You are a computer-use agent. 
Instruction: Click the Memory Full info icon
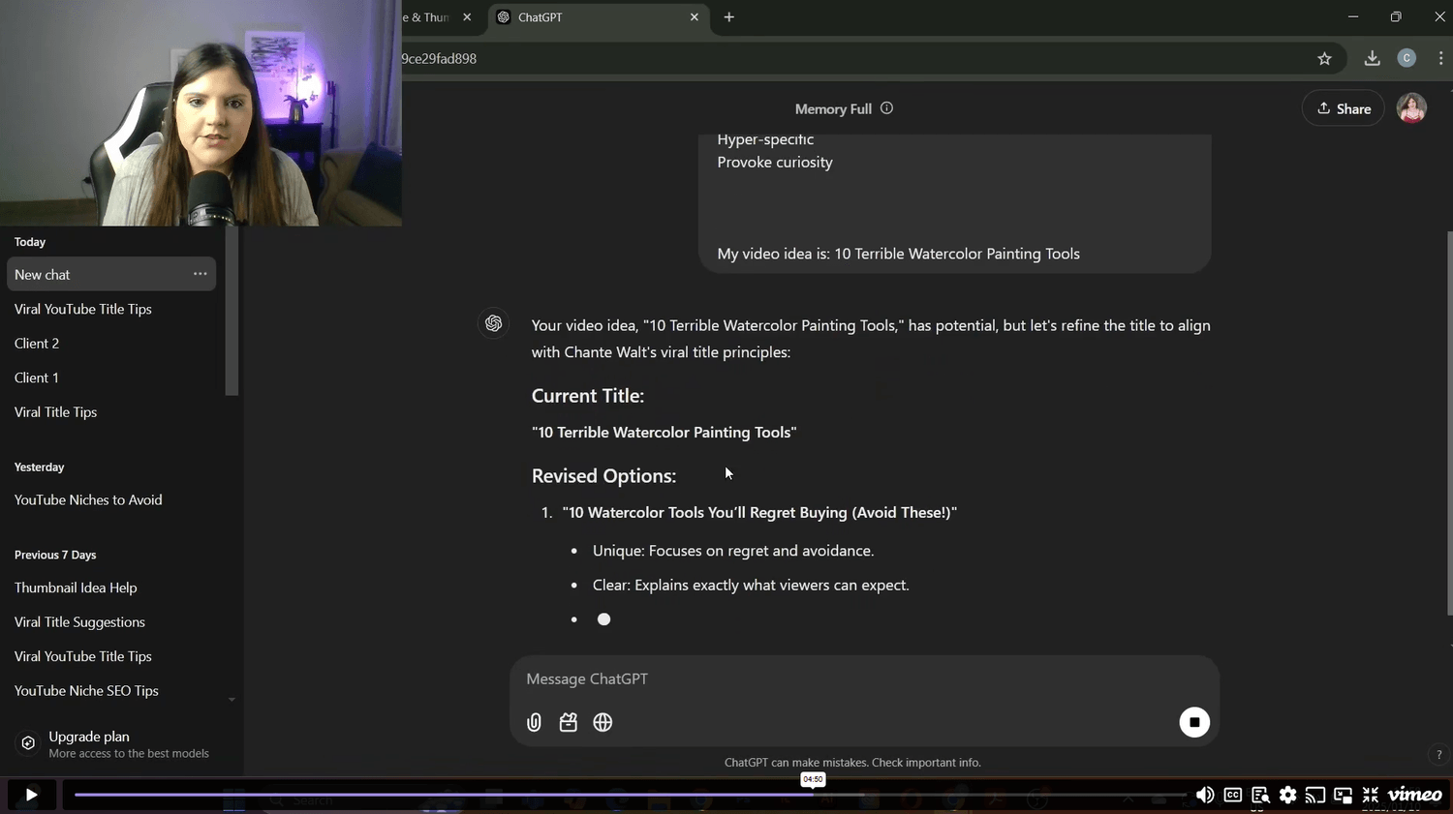(x=886, y=108)
